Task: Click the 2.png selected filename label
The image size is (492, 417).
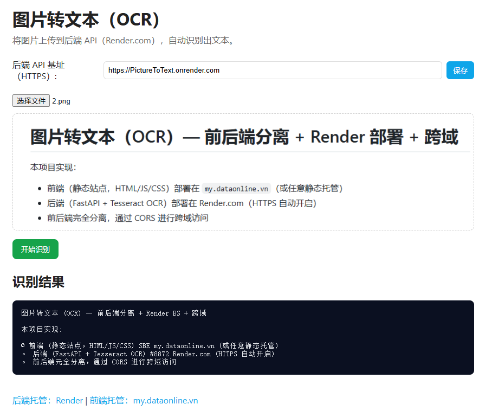Action: click(61, 100)
